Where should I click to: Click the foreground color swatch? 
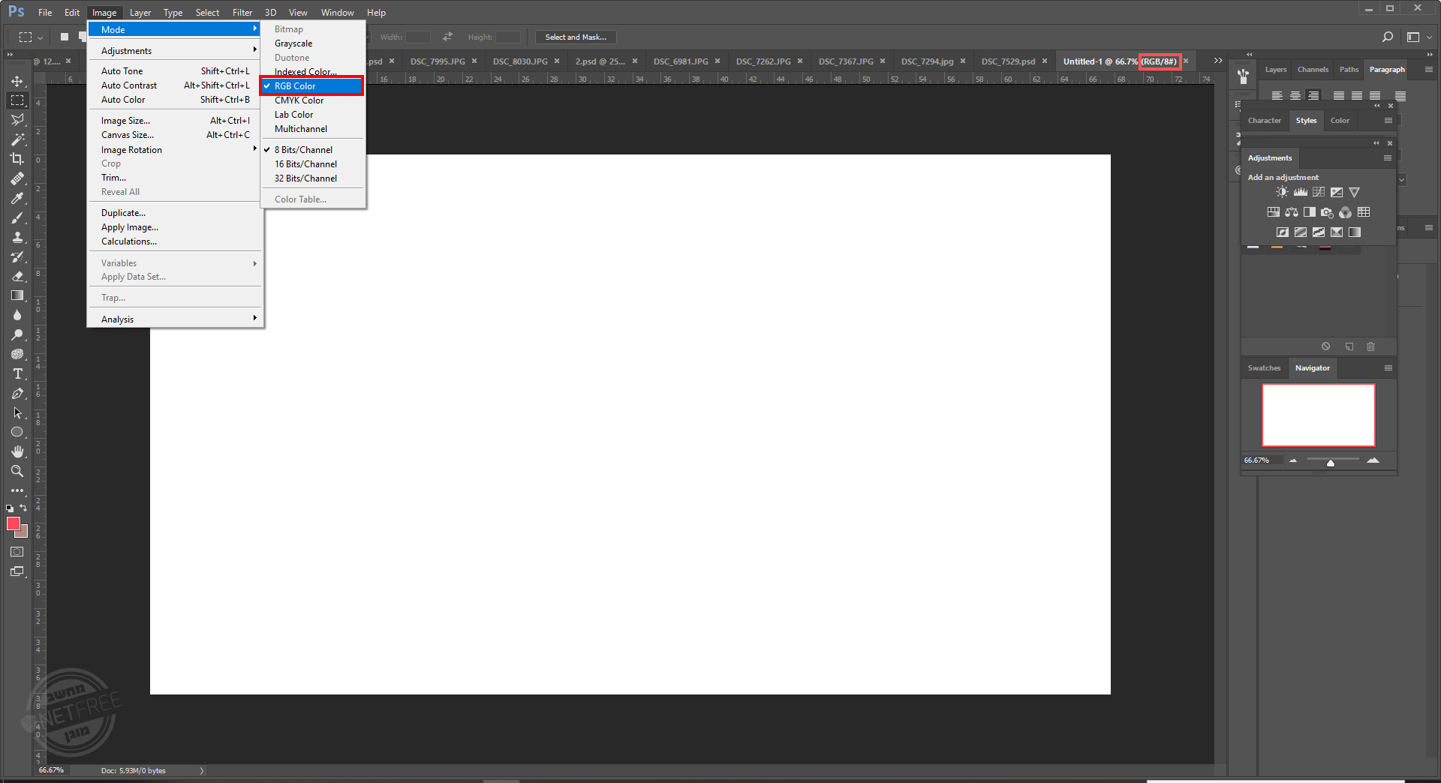coord(13,523)
